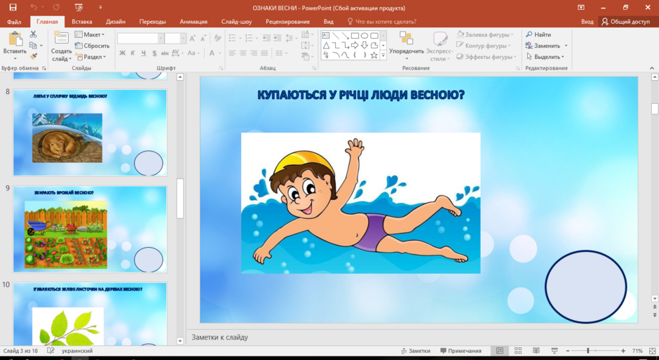This screenshot has width=659, height=360.
Task: Toggle the Заметки notes button in the status bar
Action: coord(415,350)
